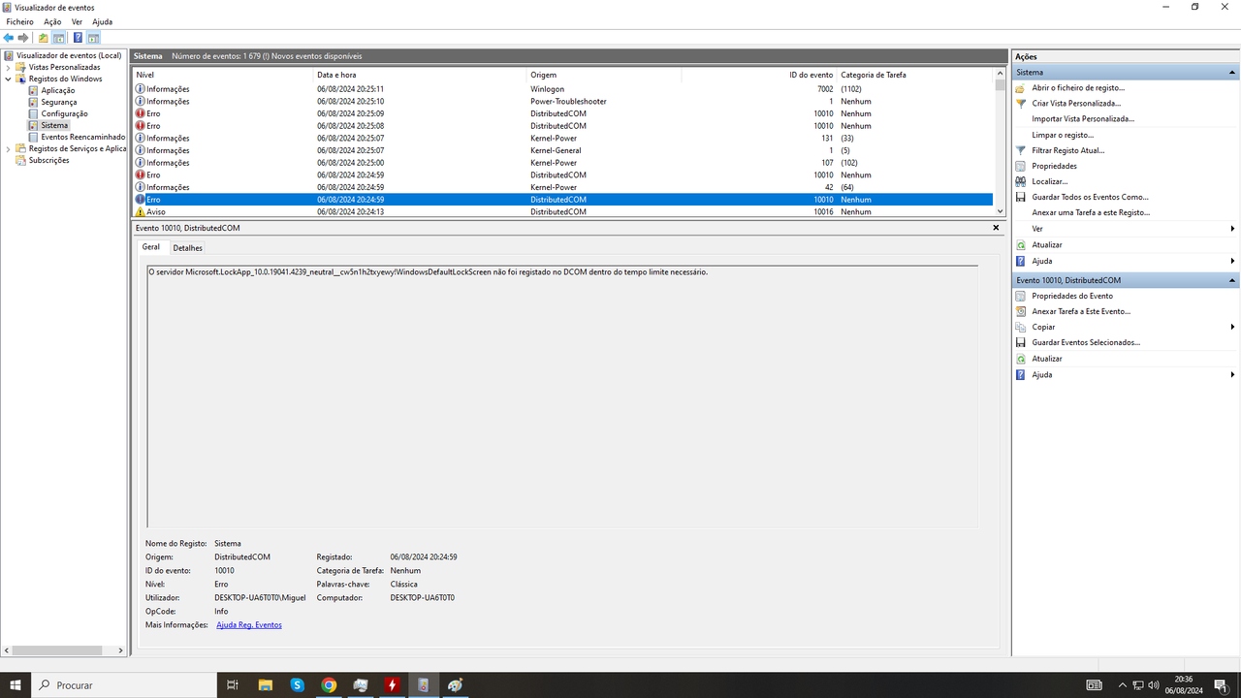
Task: Click the funnel icon beside Filtrar Registo Atual
Action: point(1020,150)
